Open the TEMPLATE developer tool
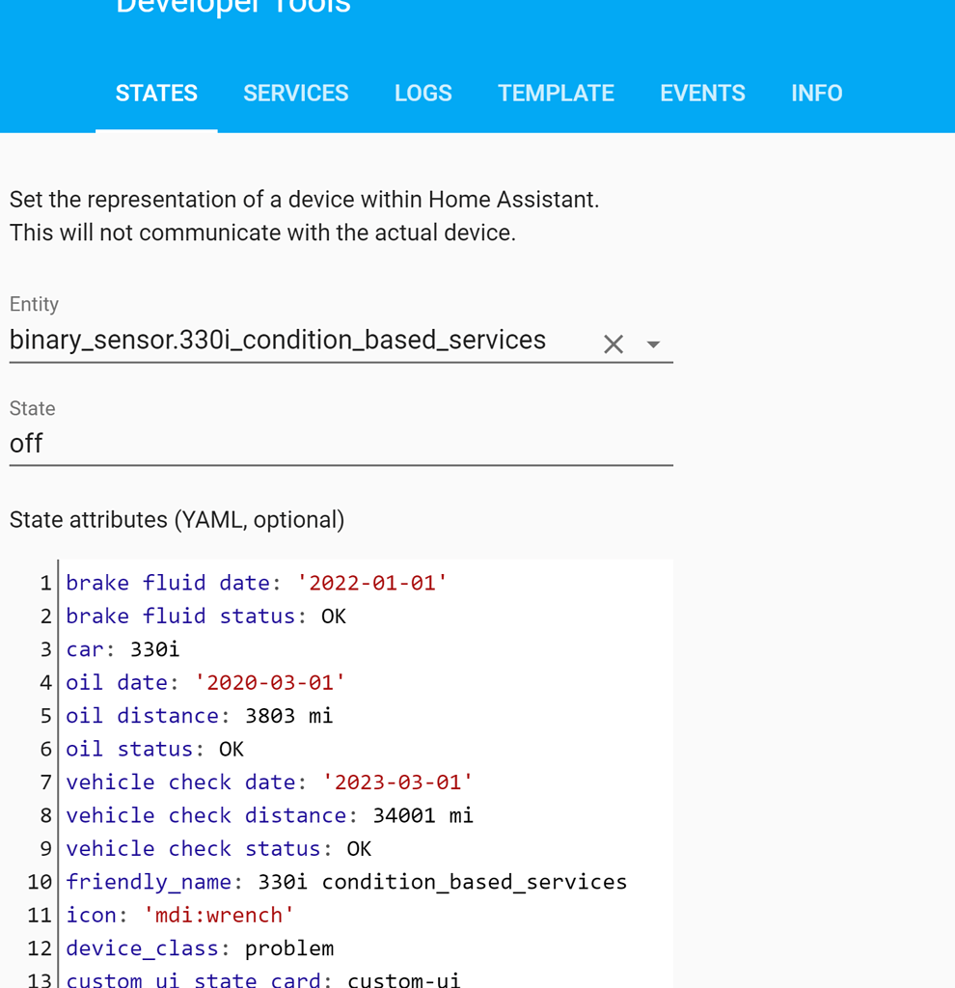Screen dimensions: 955x988 tap(556, 93)
